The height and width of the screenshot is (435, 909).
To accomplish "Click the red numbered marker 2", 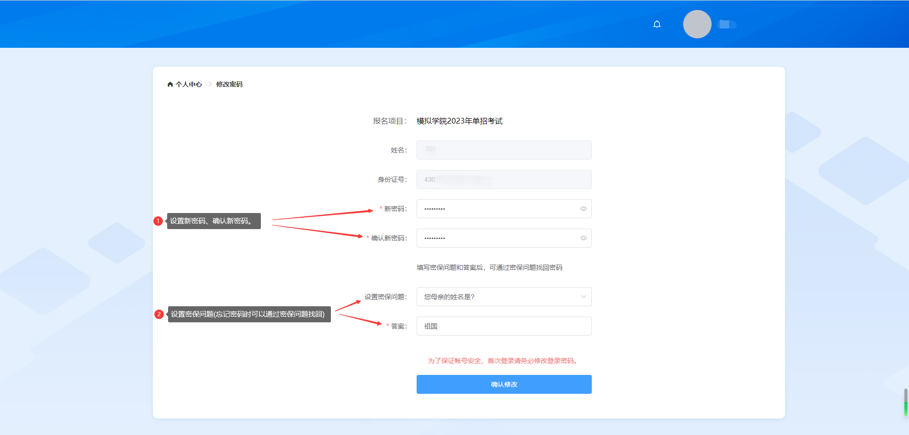I will point(159,314).
